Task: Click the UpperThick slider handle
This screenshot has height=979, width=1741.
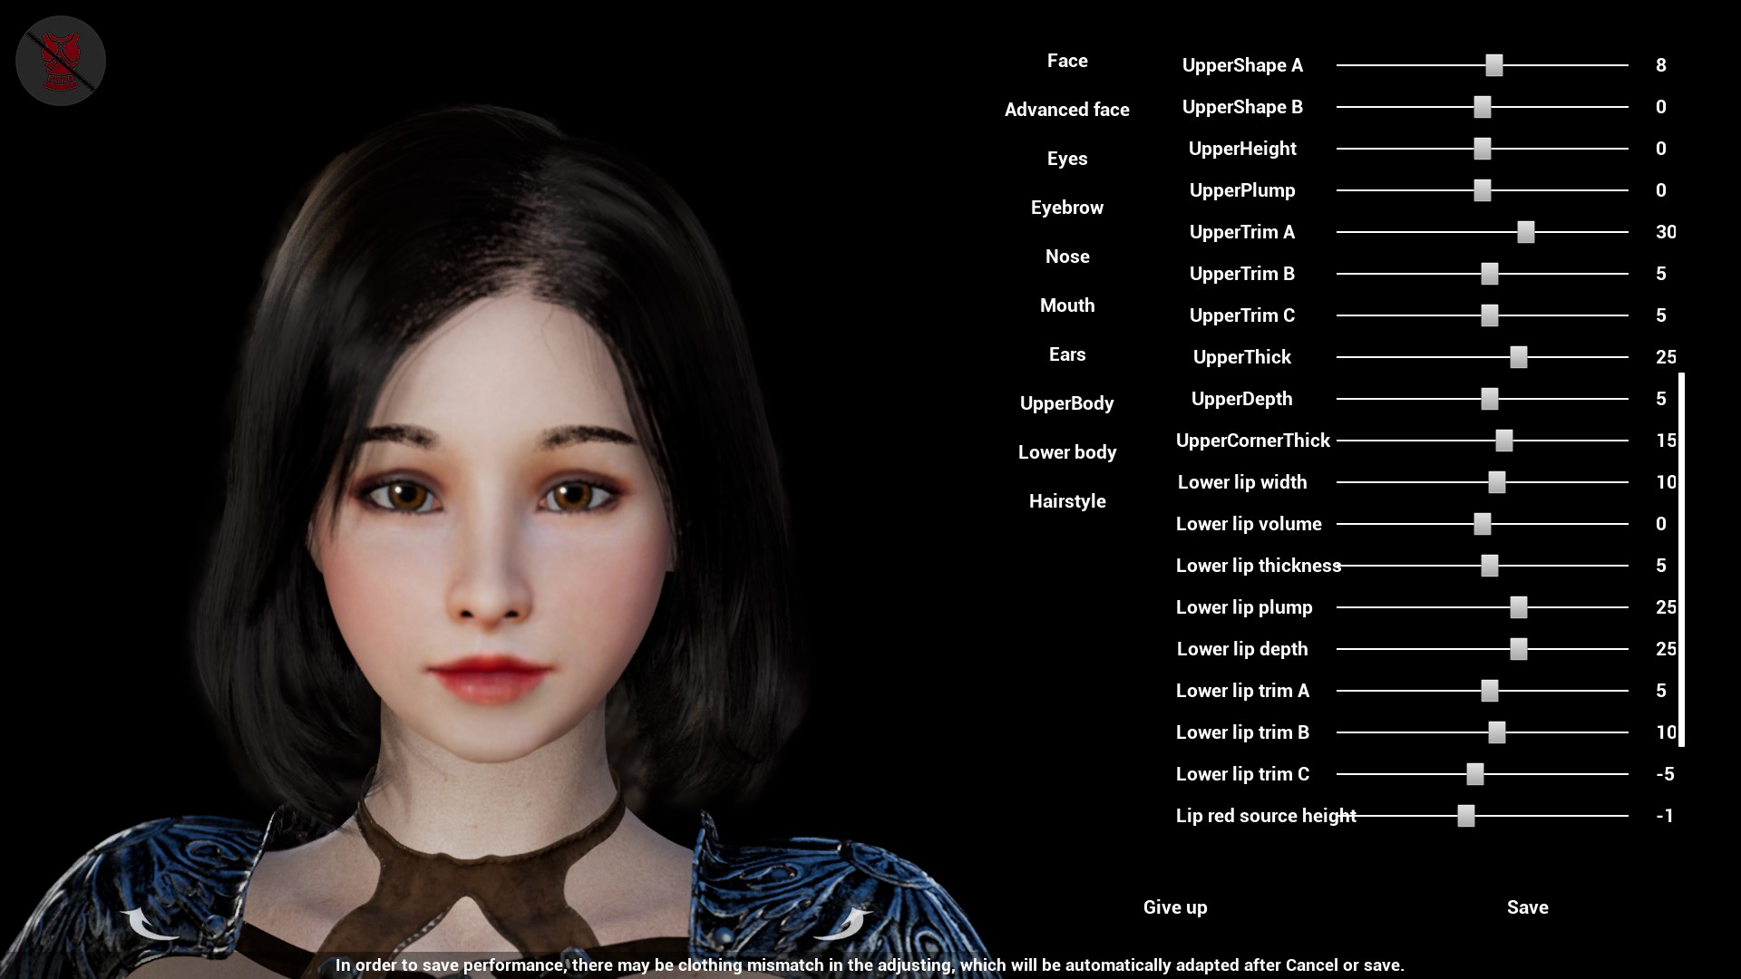Action: coord(1519,357)
